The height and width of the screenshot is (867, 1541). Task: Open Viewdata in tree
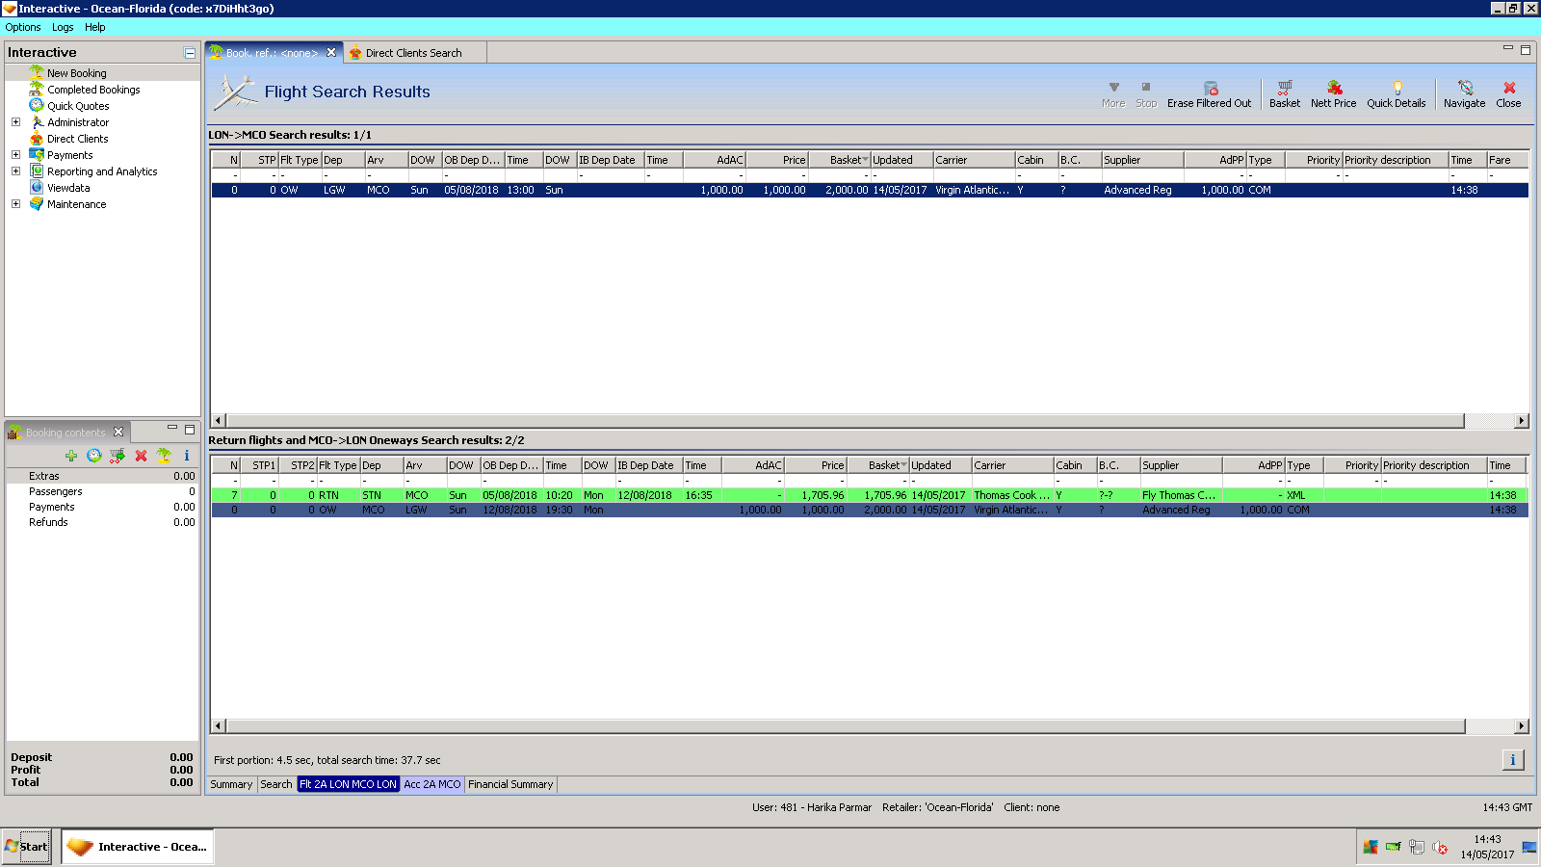coord(68,188)
